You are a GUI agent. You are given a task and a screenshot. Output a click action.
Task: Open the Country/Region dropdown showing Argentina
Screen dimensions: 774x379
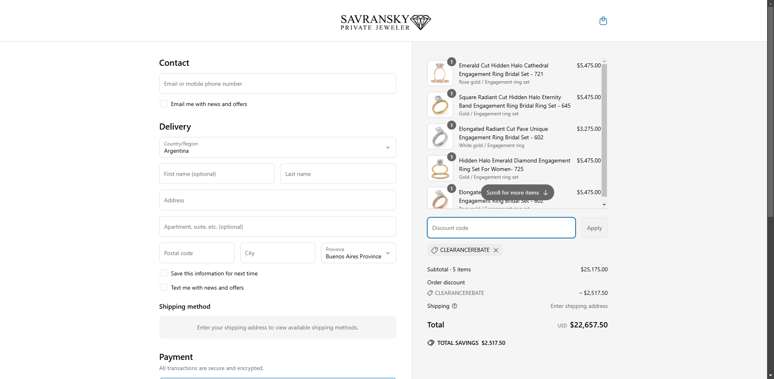point(278,147)
